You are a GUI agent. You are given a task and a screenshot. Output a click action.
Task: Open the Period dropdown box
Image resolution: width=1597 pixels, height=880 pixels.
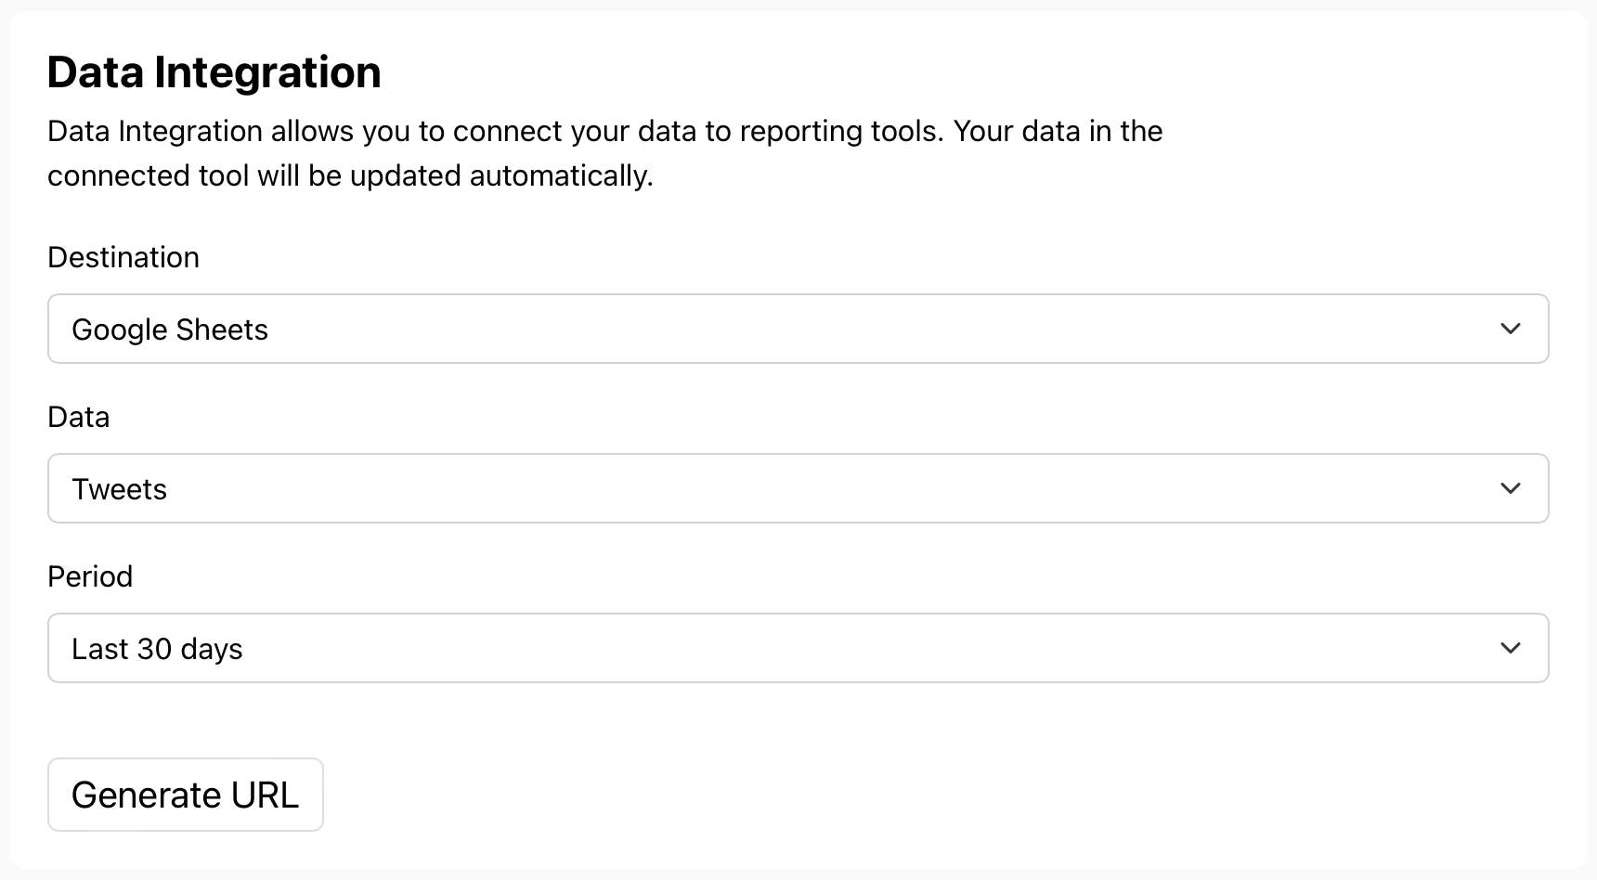tap(797, 648)
